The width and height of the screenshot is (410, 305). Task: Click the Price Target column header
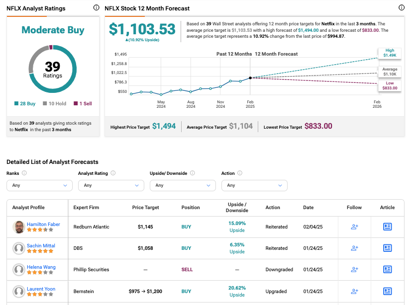[x=144, y=208]
